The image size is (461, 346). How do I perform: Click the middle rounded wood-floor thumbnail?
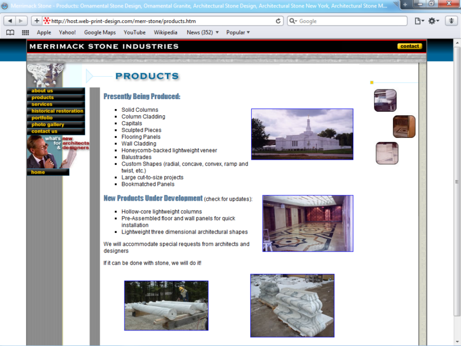[405, 126]
